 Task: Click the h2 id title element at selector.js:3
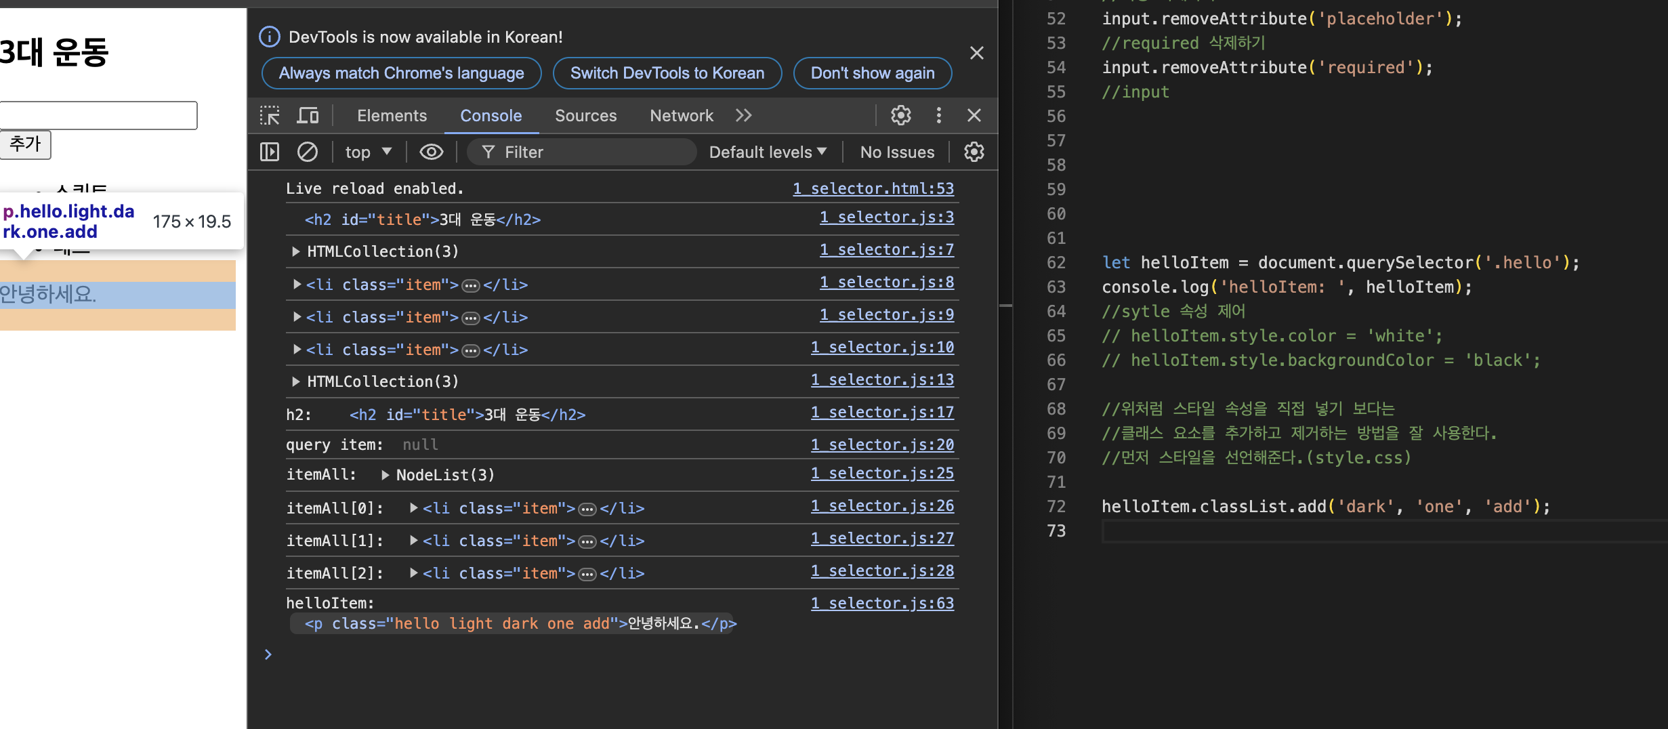pos(422,220)
